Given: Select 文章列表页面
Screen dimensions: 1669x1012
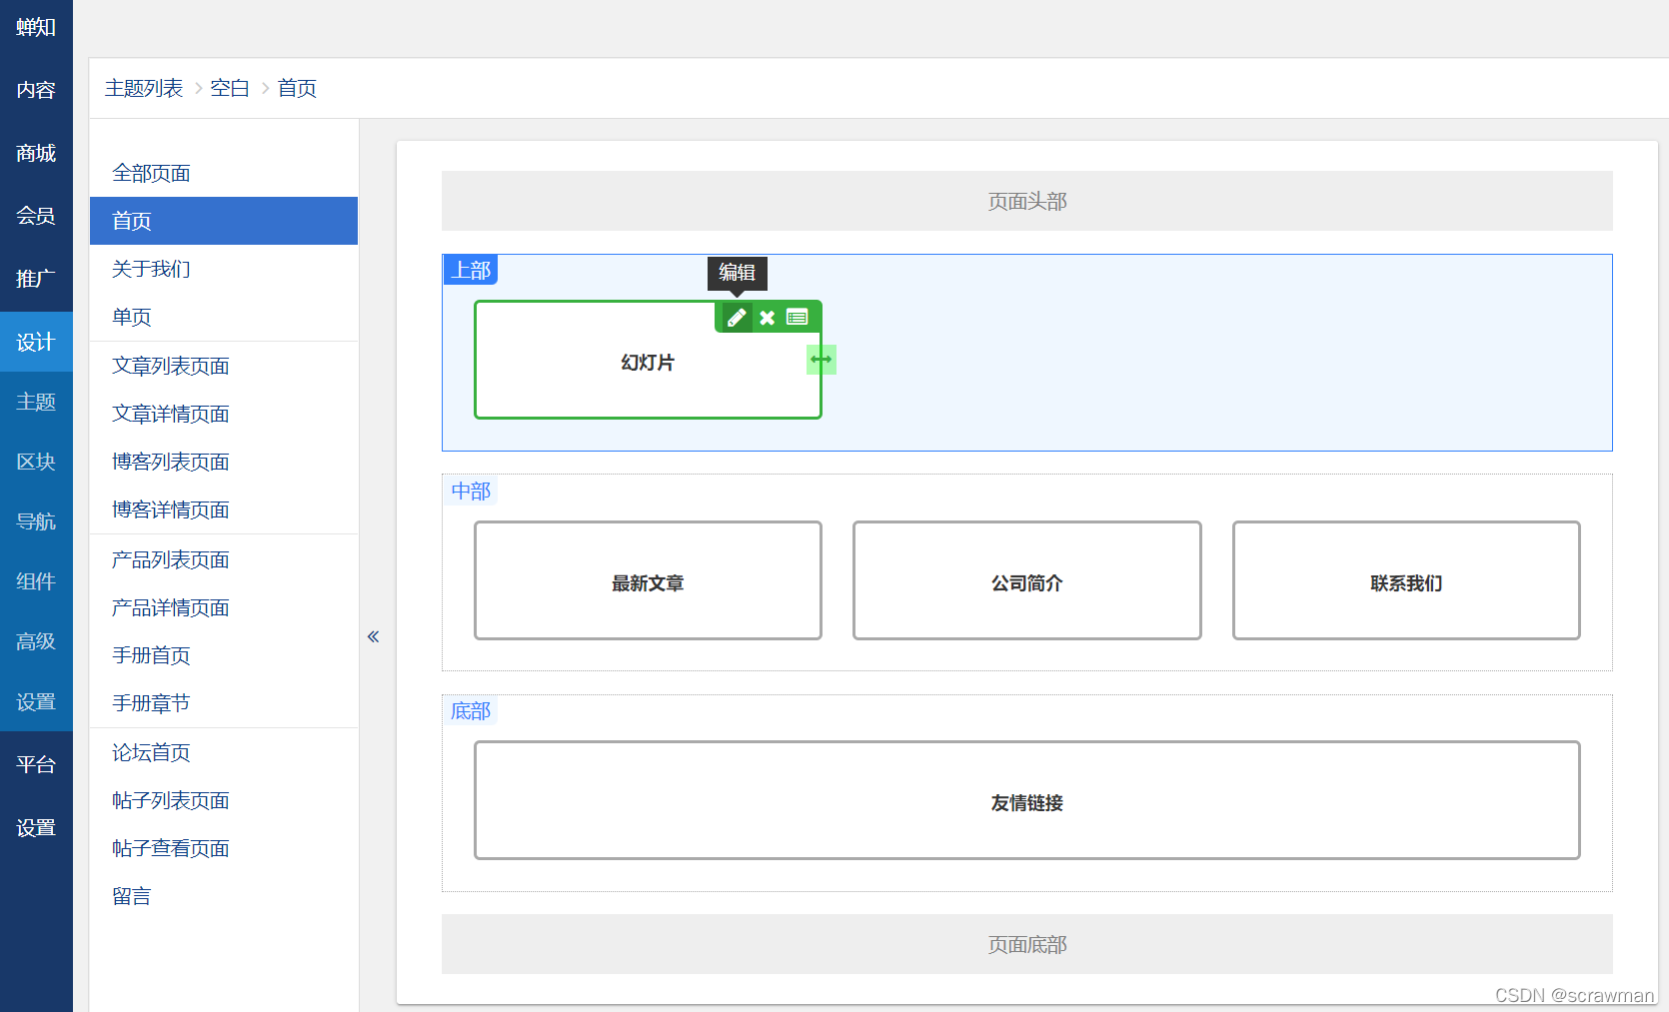Looking at the screenshot, I should tap(224, 366).
